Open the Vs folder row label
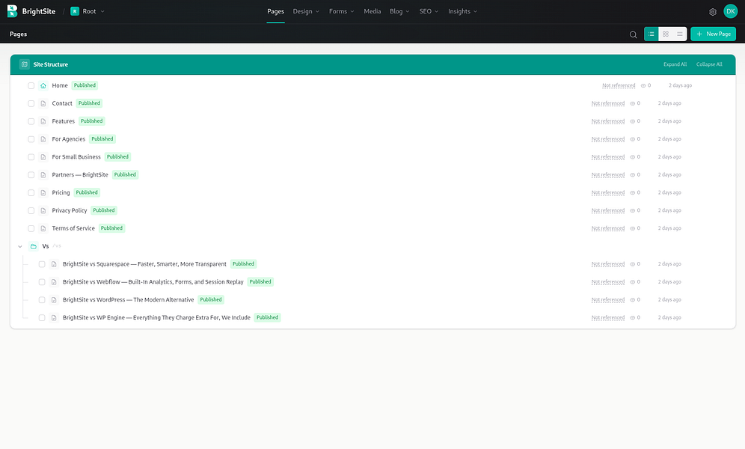 (x=46, y=246)
